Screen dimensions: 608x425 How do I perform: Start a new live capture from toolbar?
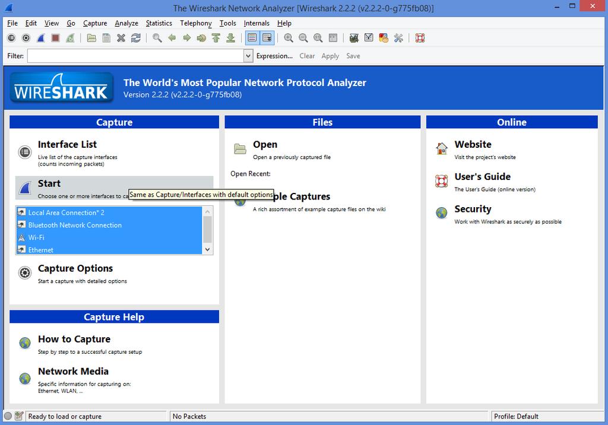coord(41,38)
